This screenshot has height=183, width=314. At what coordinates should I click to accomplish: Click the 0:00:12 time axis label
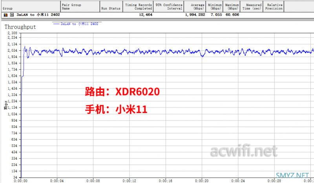130,181
